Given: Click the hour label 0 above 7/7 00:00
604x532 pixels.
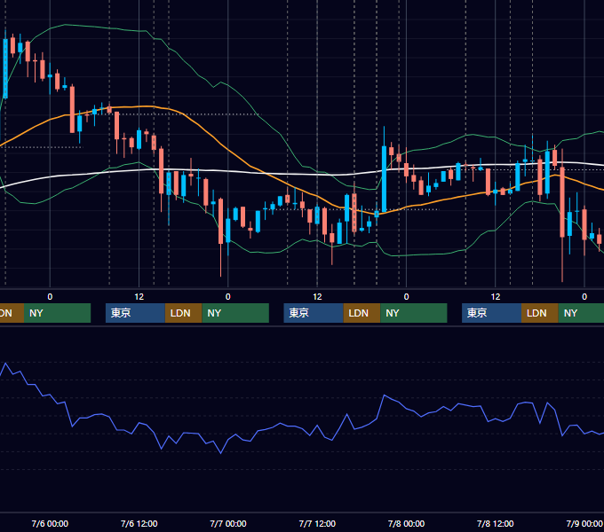Looking at the screenshot, I should tap(228, 297).
